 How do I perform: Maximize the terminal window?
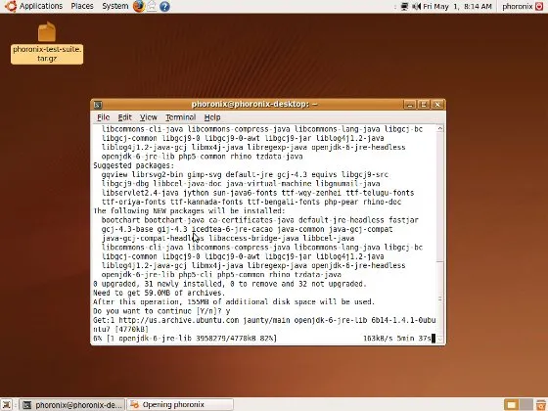(424, 104)
